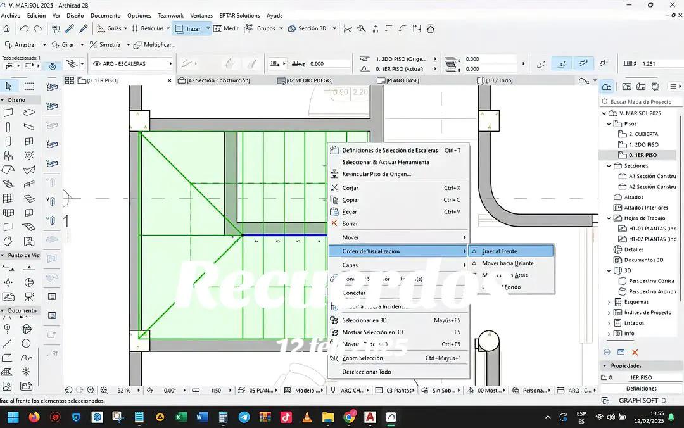Viewport: 684px width, 428px height.
Task: Click the Multiplicar command
Action: (155, 44)
